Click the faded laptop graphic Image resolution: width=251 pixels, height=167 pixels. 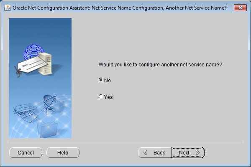pos(26,113)
